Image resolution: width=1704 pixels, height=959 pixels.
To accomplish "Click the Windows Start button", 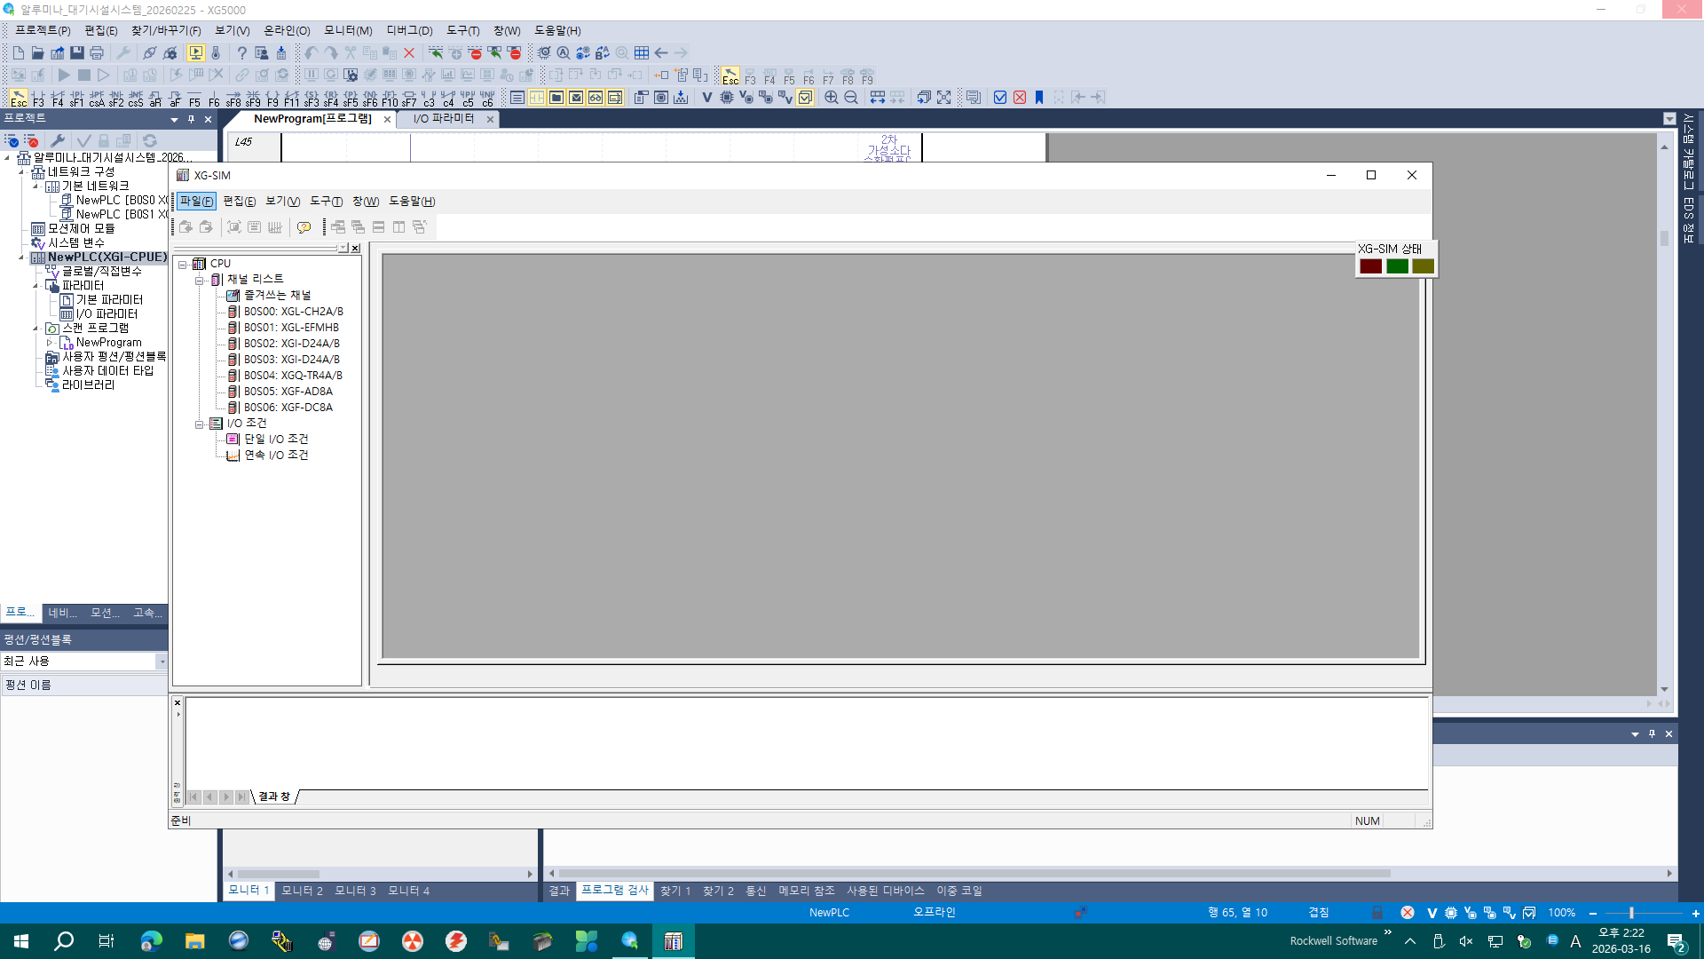I will coord(21,941).
